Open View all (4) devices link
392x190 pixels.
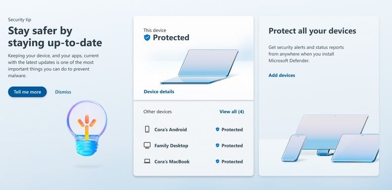click(x=232, y=112)
